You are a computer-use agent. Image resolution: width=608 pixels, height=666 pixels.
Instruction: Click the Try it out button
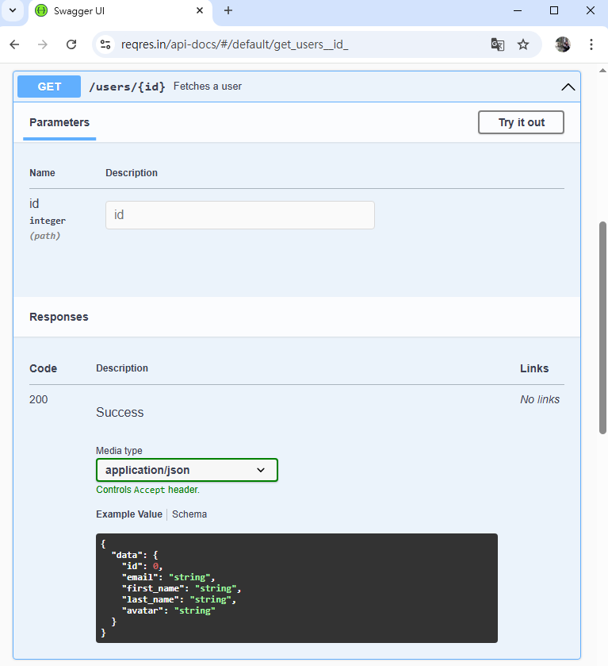click(521, 122)
